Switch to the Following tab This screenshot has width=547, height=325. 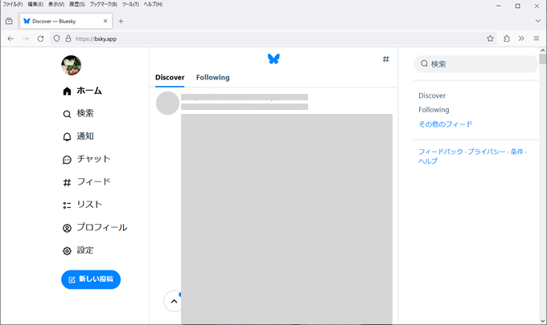tap(213, 77)
